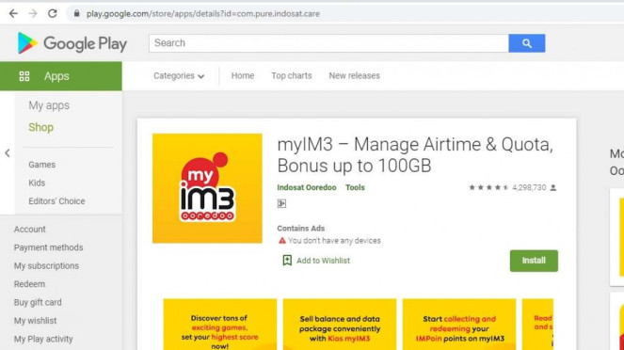
Task: Click the 4,298,730 ratings count
Action: (x=529, y=187)
